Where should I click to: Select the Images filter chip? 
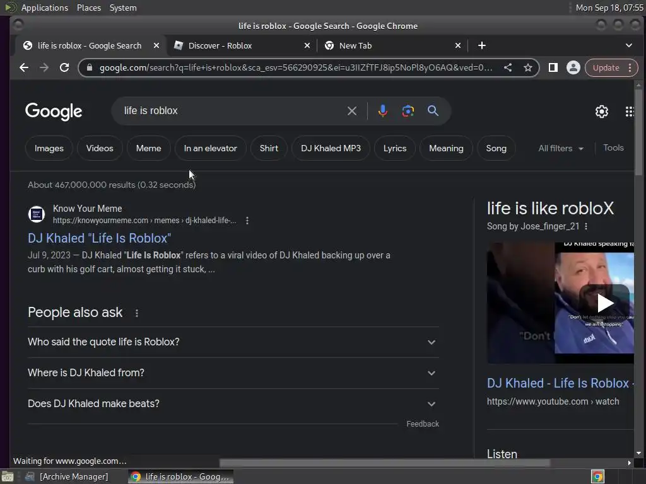pos(49,148)
